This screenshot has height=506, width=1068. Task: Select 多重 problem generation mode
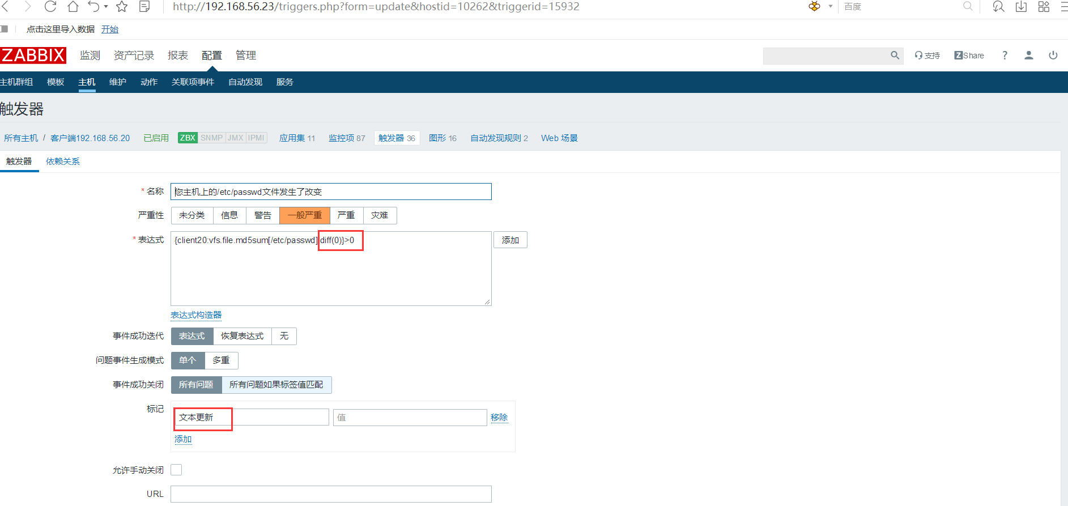(x=221, y=360)
